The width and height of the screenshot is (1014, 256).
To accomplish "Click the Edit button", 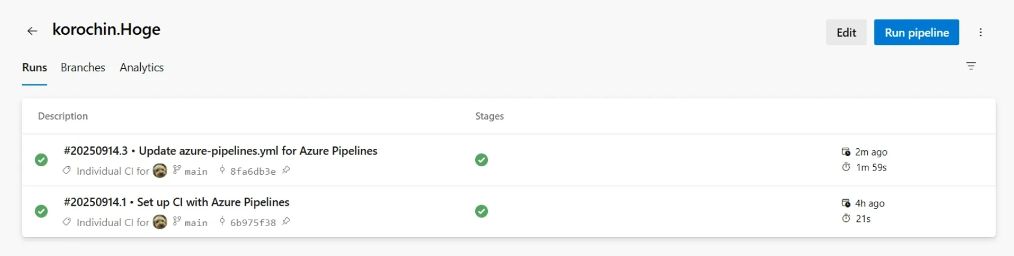I will point(846,32).
